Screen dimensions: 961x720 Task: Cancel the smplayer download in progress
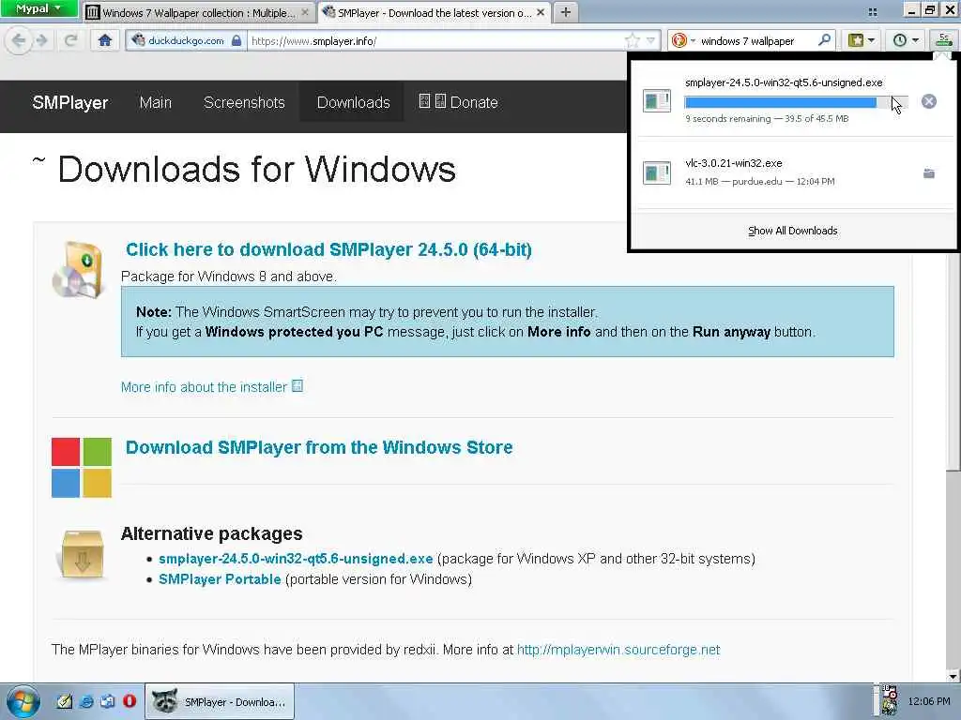click(x=928, y=101)
